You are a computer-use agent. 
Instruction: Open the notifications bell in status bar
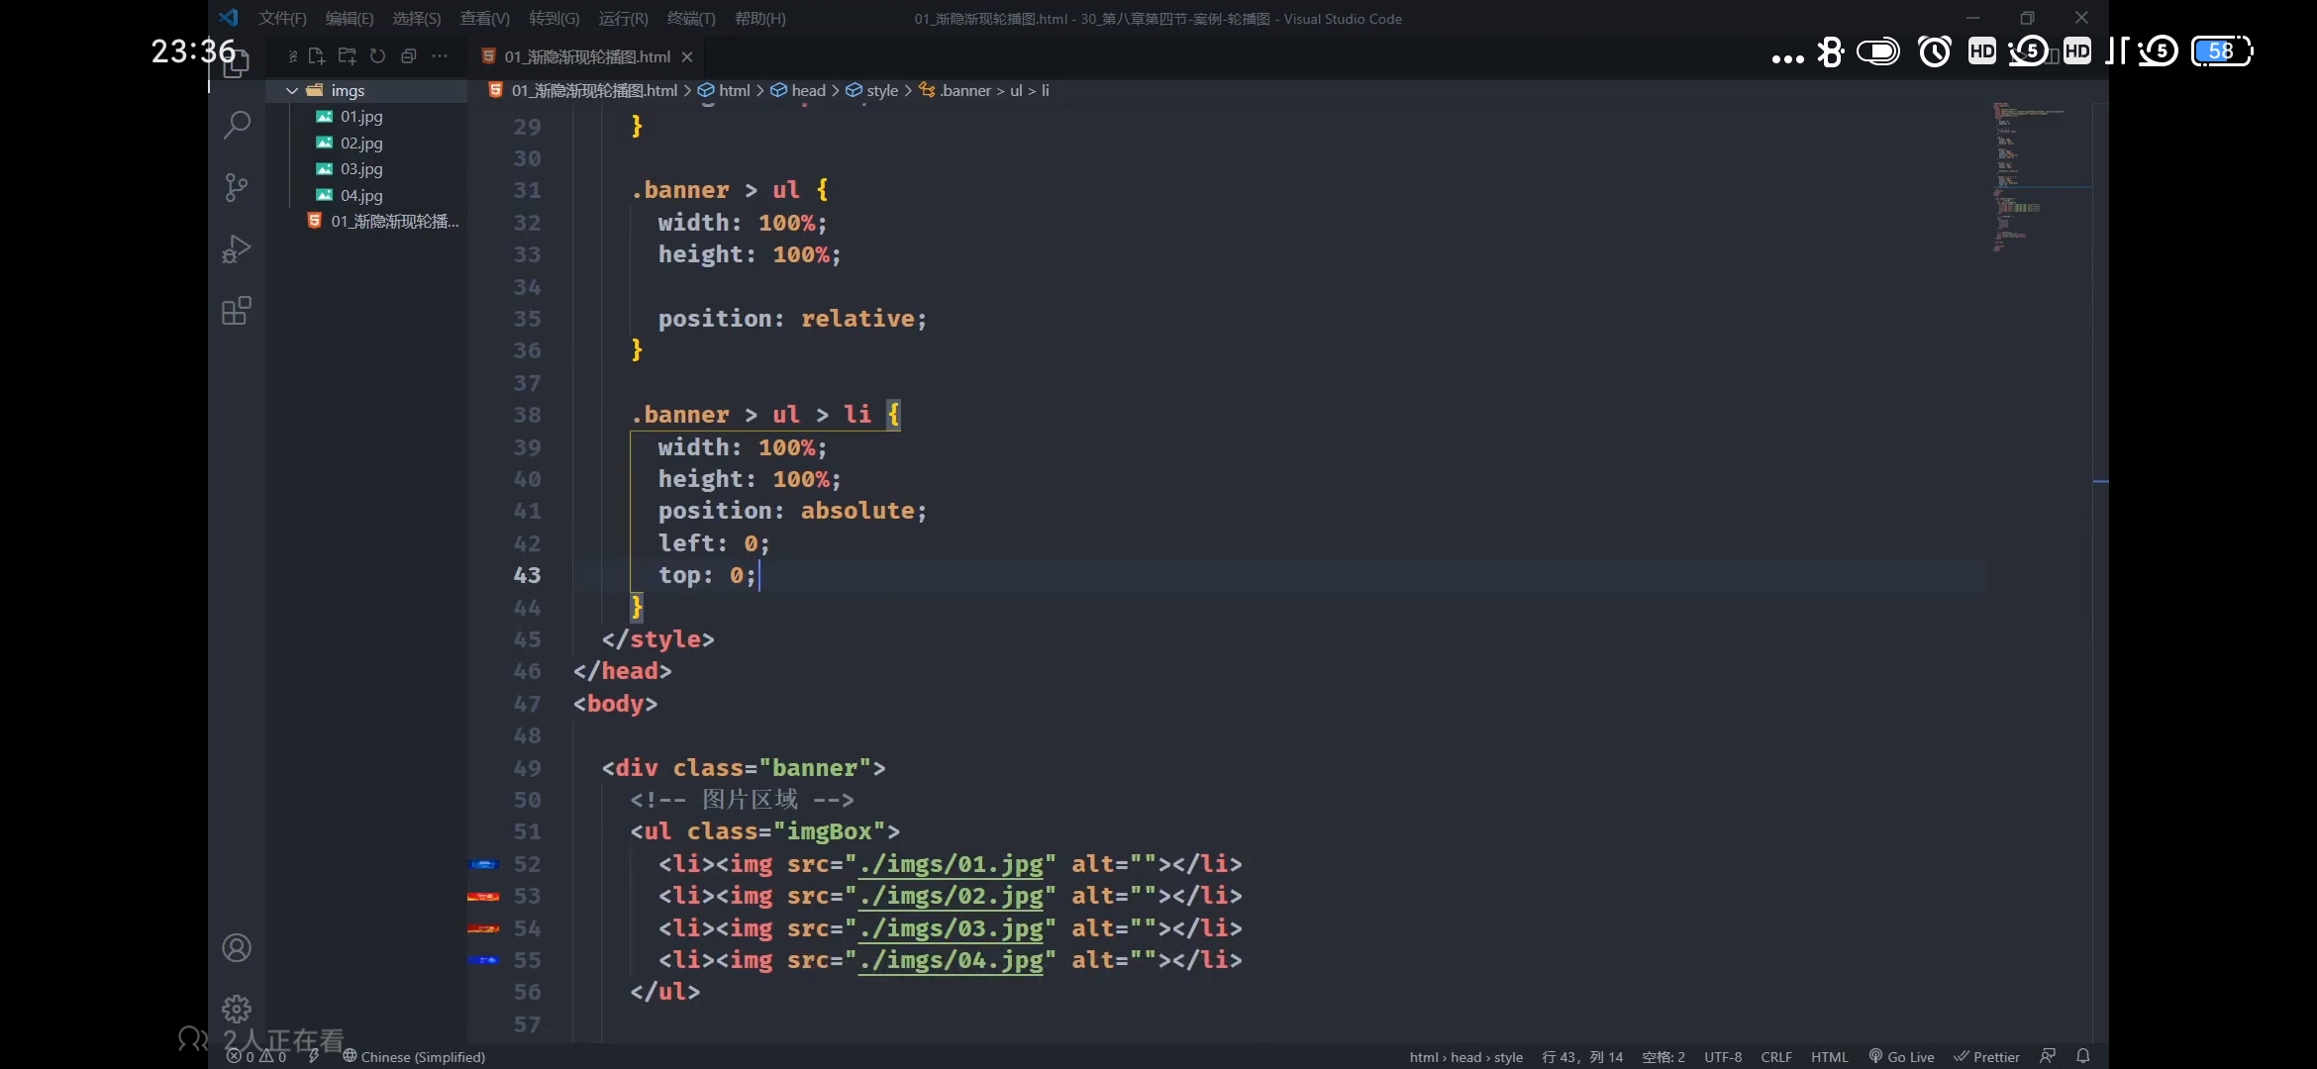2083,1056
